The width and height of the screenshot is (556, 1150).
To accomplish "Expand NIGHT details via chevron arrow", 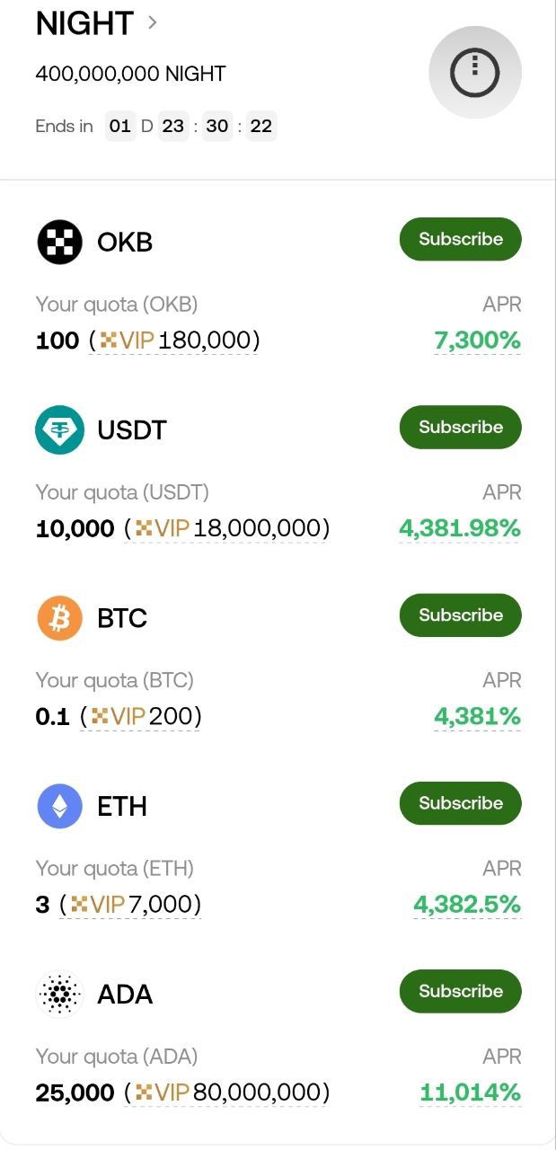I will click(x=153, y=23).
